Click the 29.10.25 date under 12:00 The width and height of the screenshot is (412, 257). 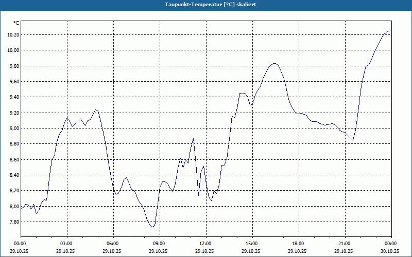[204, 251]
